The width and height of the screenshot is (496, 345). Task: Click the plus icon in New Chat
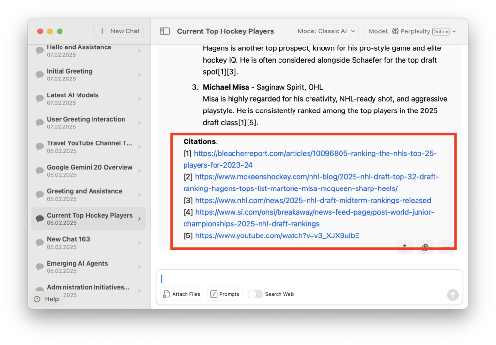(102, 31)
